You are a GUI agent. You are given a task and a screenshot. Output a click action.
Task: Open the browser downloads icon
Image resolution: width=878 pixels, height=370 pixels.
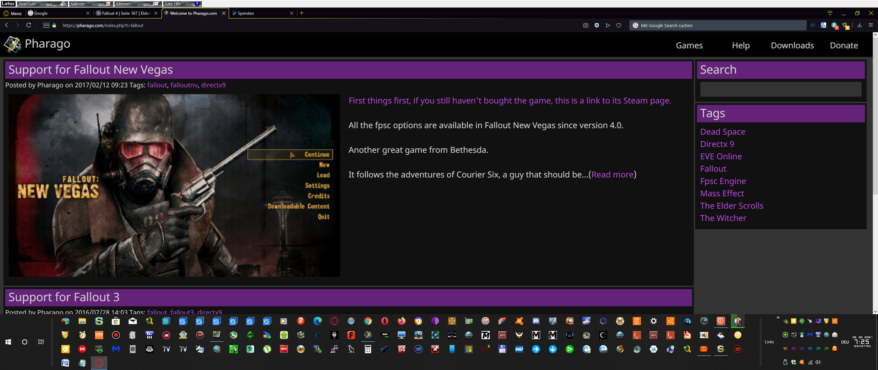[x=860, y=26]
